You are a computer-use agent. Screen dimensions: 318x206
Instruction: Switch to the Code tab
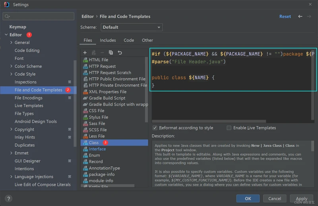(x=129, y=40)
